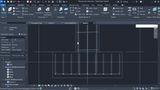The height and width of the screenshot is (90, 160).
Task: Open Detail View: Detail 0 selector dropdown
Action: click(x=17, y=34)
